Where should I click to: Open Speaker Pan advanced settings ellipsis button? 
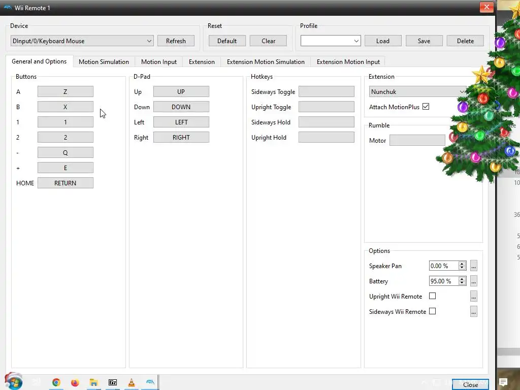[474, 266]
